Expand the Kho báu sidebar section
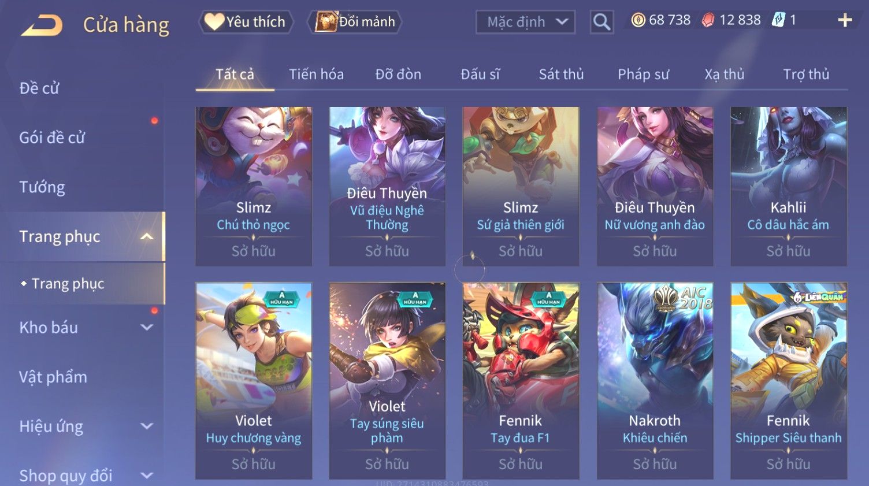The height and width of the screenshot is (486, 869). 147,327
